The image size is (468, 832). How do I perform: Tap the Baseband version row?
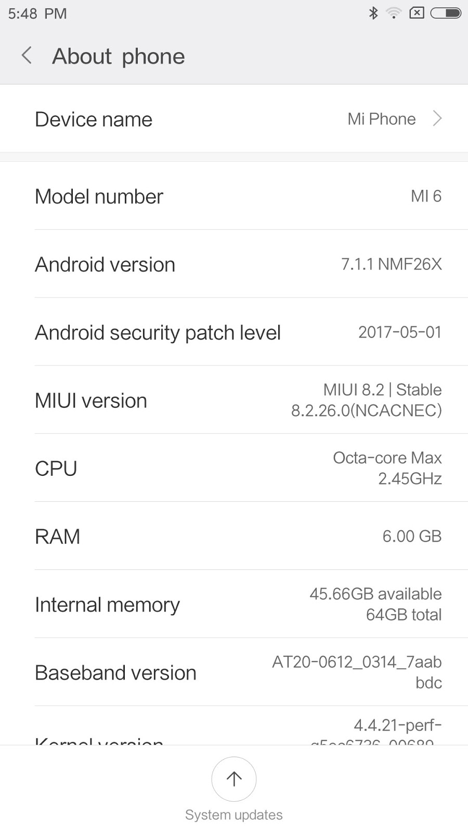click(x=234, y=672)
